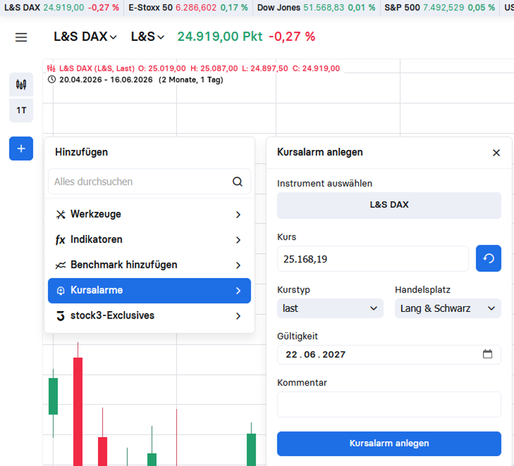Click into the Kommentar text field
514x466 pixels.
pyautogui.click(x=389, y=405)
